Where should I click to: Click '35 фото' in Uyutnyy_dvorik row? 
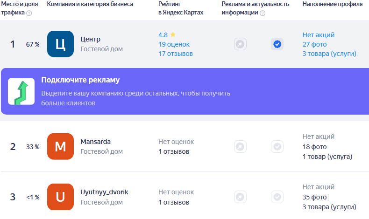click(314, 197)
